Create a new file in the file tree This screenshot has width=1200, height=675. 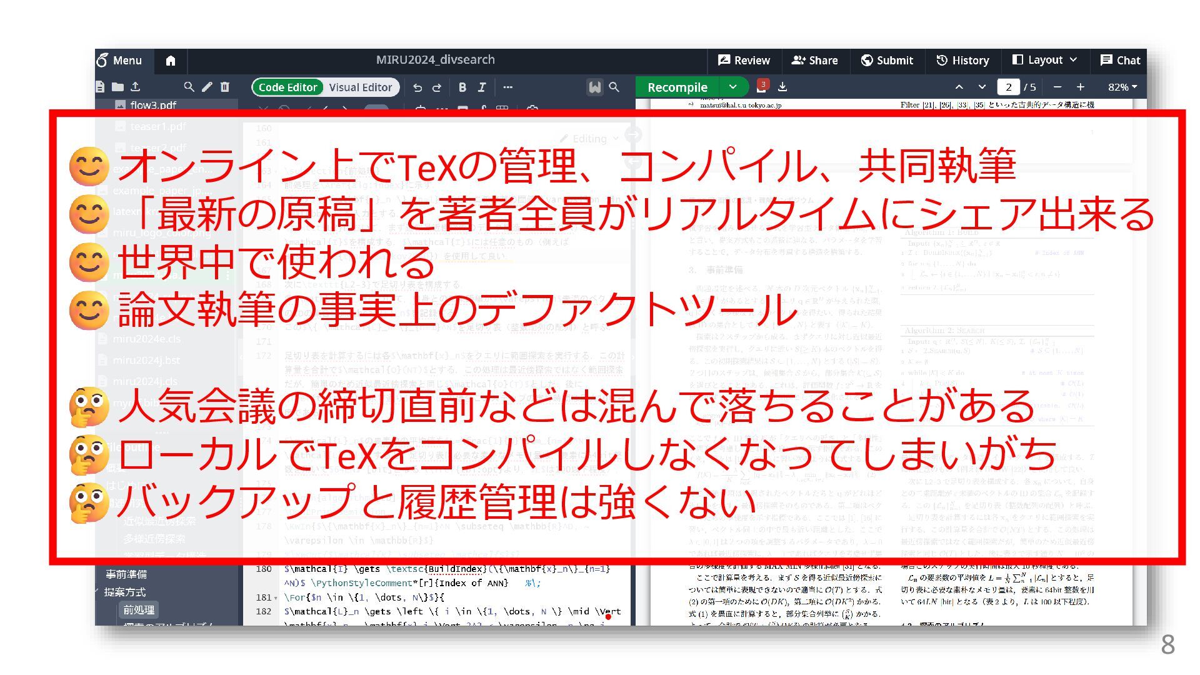[100, 87]
